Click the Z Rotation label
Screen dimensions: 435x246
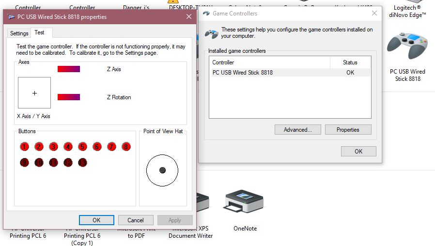tap(119, 97)
